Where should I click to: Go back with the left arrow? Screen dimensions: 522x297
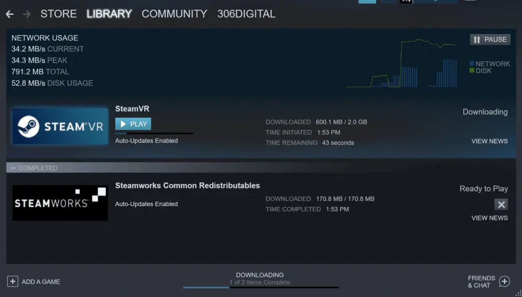pos(10,14)
